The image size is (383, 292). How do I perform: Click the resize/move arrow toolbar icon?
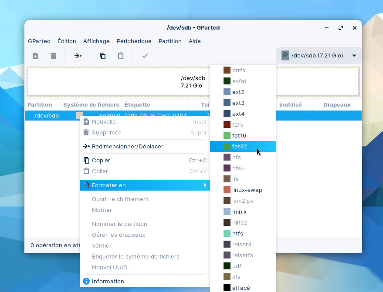click(x=78, y=56)
